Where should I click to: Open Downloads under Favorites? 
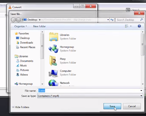(x=26, y=43)
